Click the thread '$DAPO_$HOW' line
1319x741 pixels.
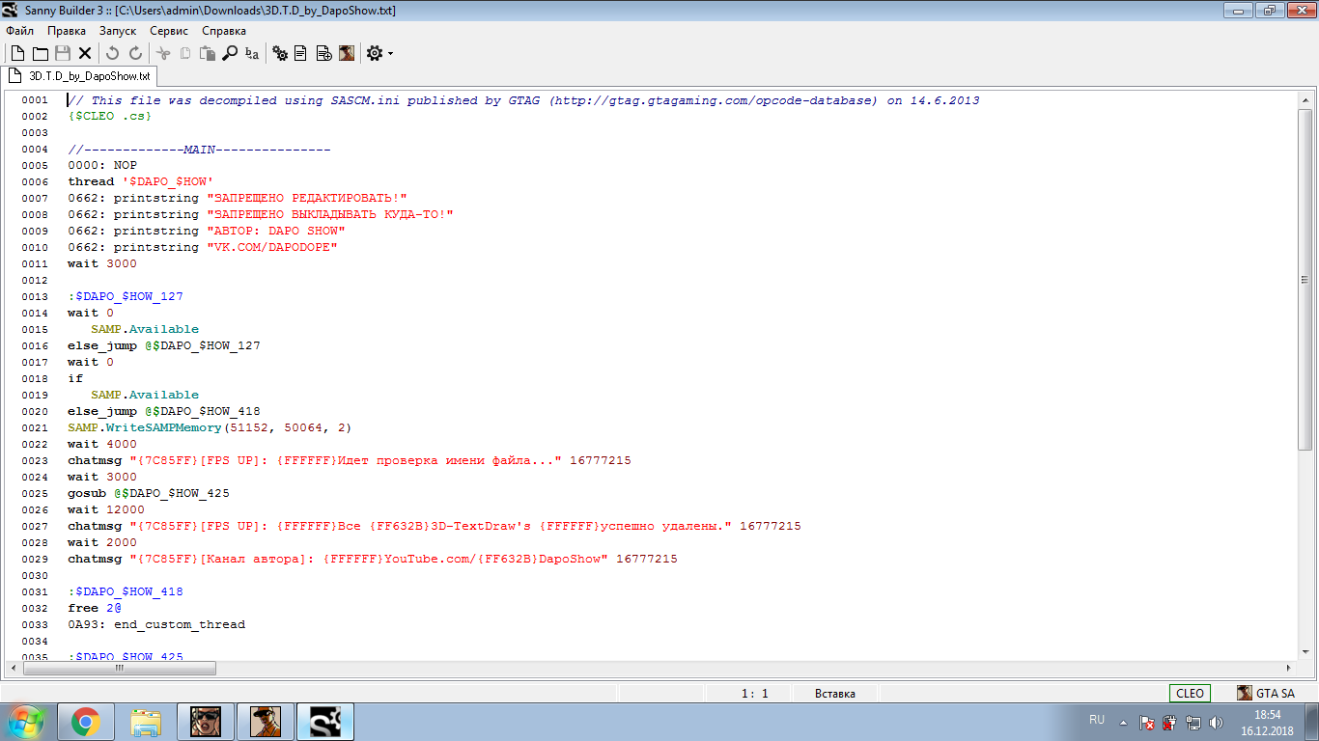(140, 181)
